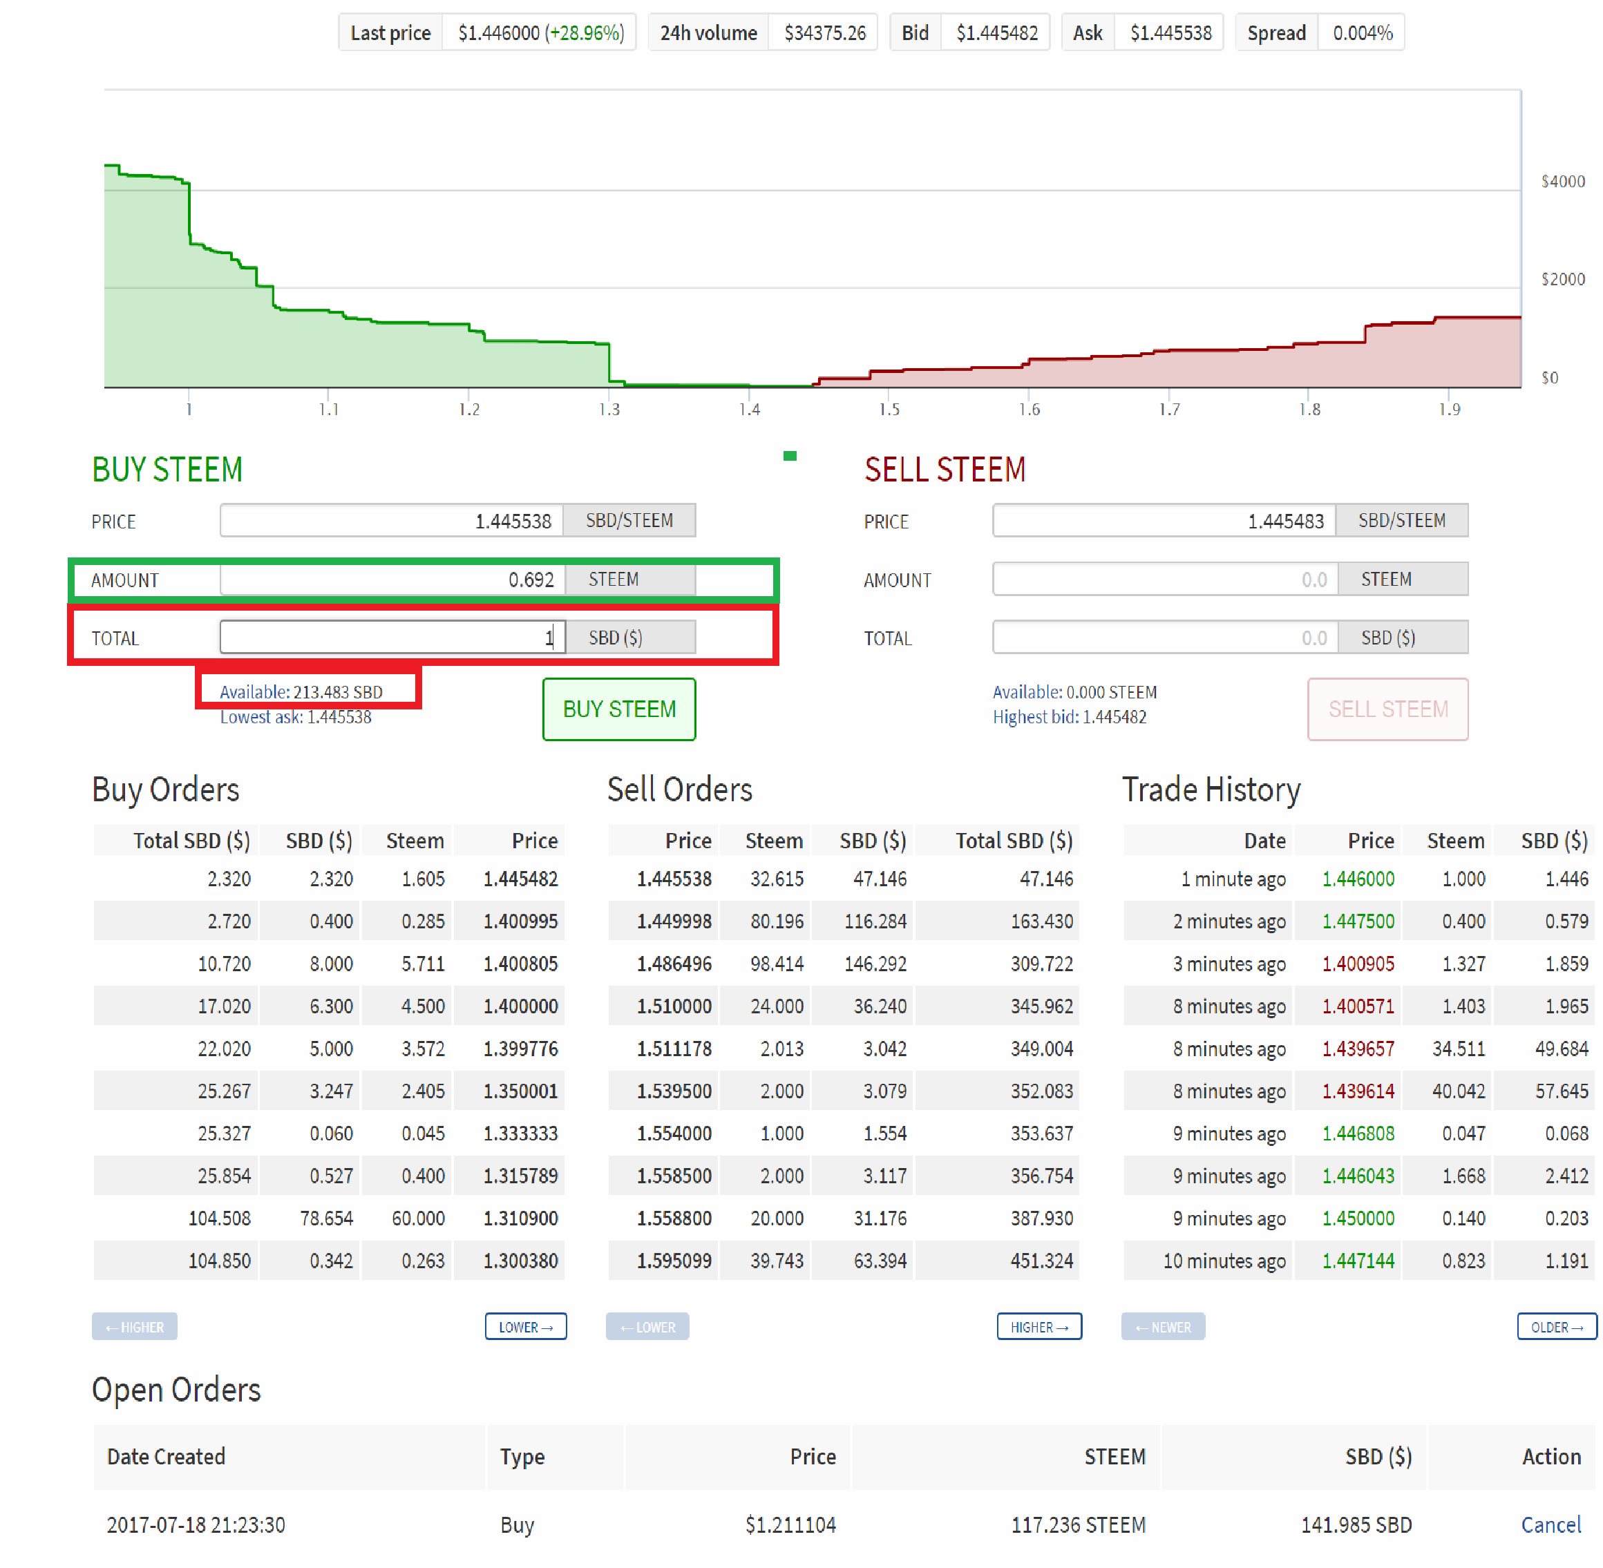The width and height of the screenshot is (1603, 1568).
Task: Cancel the open buy order
Action: [x=1550, y=1524]
